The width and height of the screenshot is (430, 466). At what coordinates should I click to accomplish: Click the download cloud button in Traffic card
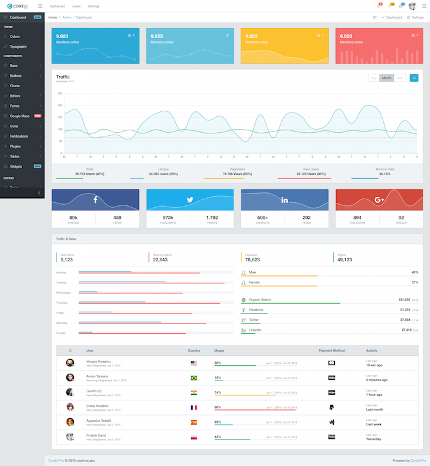coord(414,78)
